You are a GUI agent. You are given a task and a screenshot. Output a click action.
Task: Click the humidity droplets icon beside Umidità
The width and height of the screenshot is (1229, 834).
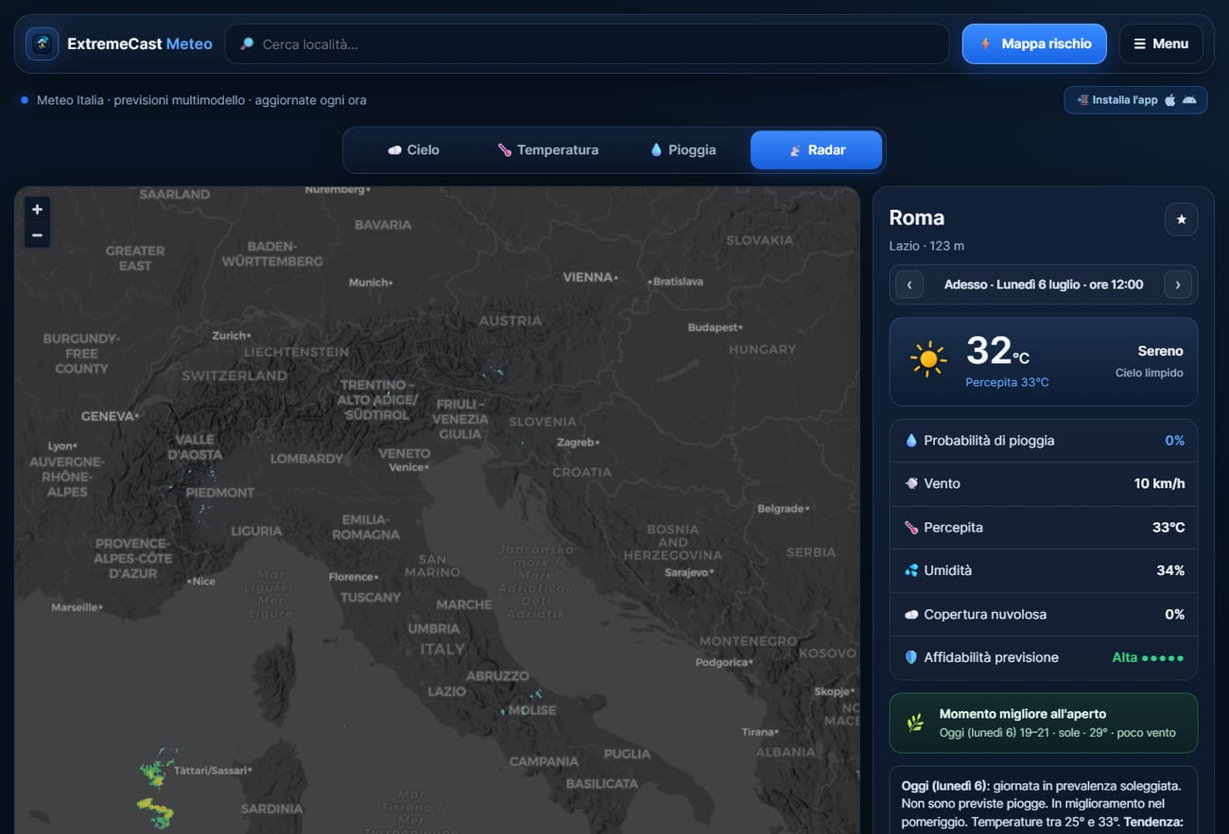click(911, 570)
